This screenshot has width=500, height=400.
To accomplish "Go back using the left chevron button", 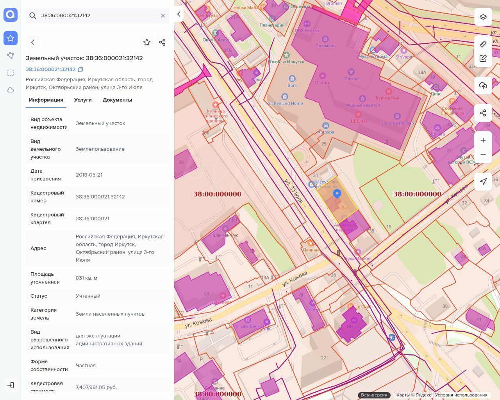I will click(x=33, y=42).
